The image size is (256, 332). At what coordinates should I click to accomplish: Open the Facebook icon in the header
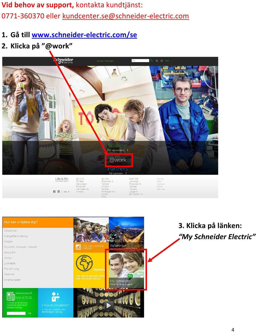157,61
